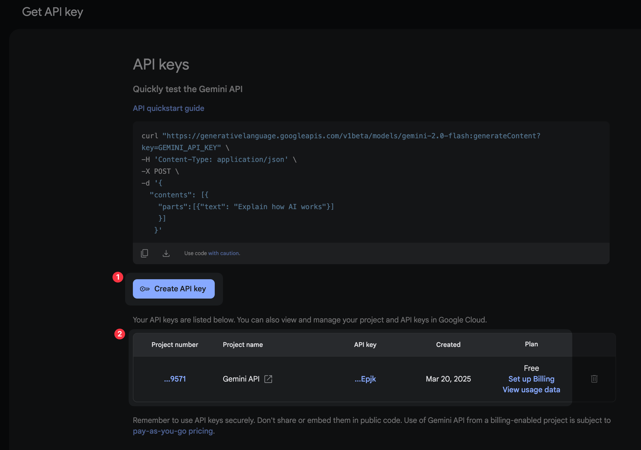Copy the curl code snippet
Viewport: 641px width, 450px height.
click(144, 253)
